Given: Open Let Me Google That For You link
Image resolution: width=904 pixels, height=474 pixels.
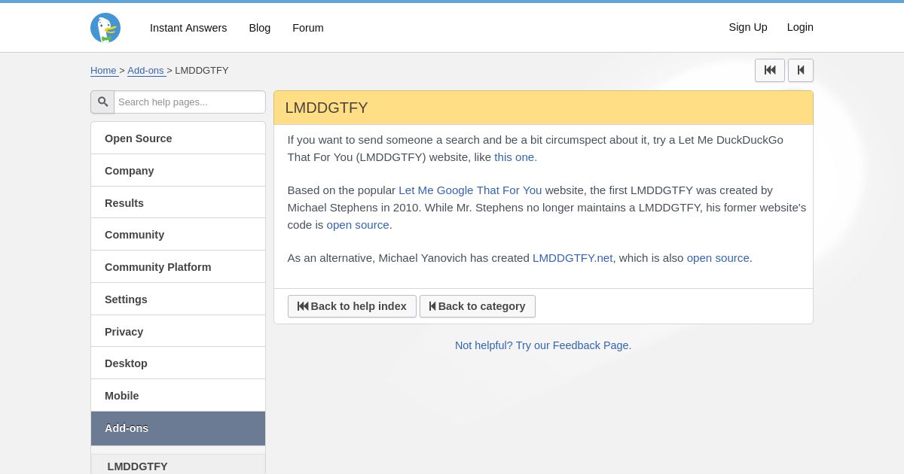Looking at the screenshot, I should pyautogui.click(x=470, y=190).
